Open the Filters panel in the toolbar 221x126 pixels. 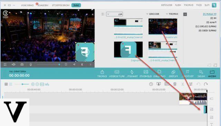coord(173,74)
